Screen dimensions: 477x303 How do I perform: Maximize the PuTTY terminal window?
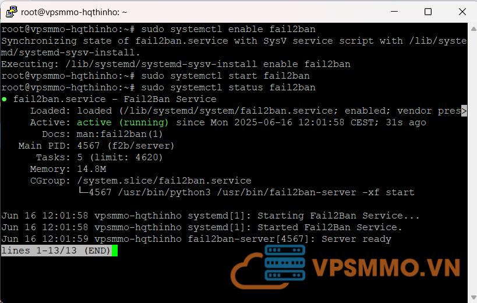click(428, 12)
